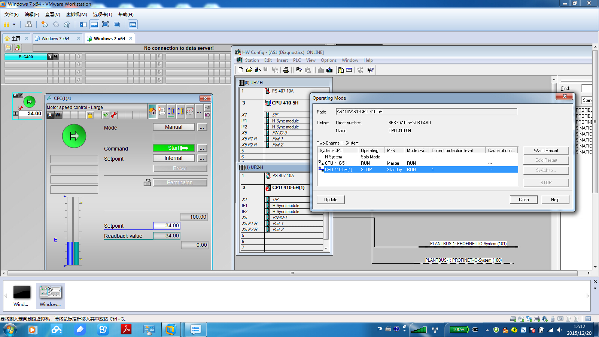Open the ellipsis selector next to Command
Viewport: 599px width, 337px height.
(202, 148)
